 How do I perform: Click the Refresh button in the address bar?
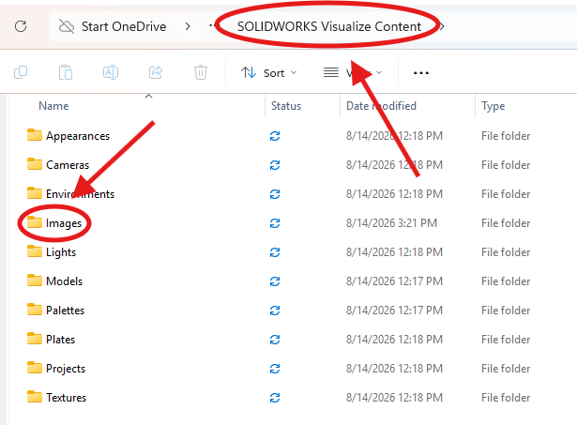[x=21, y=26]
